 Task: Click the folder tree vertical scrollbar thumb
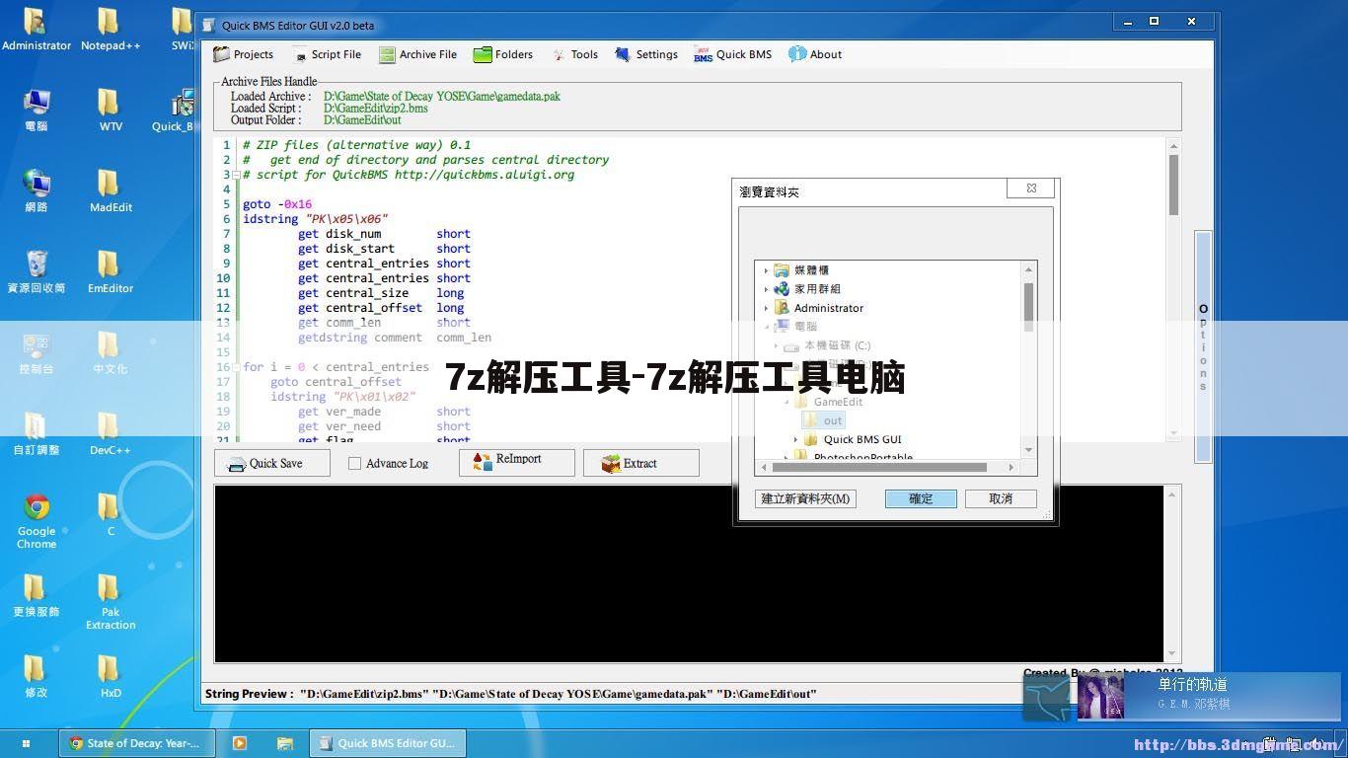pos(1028,305)
